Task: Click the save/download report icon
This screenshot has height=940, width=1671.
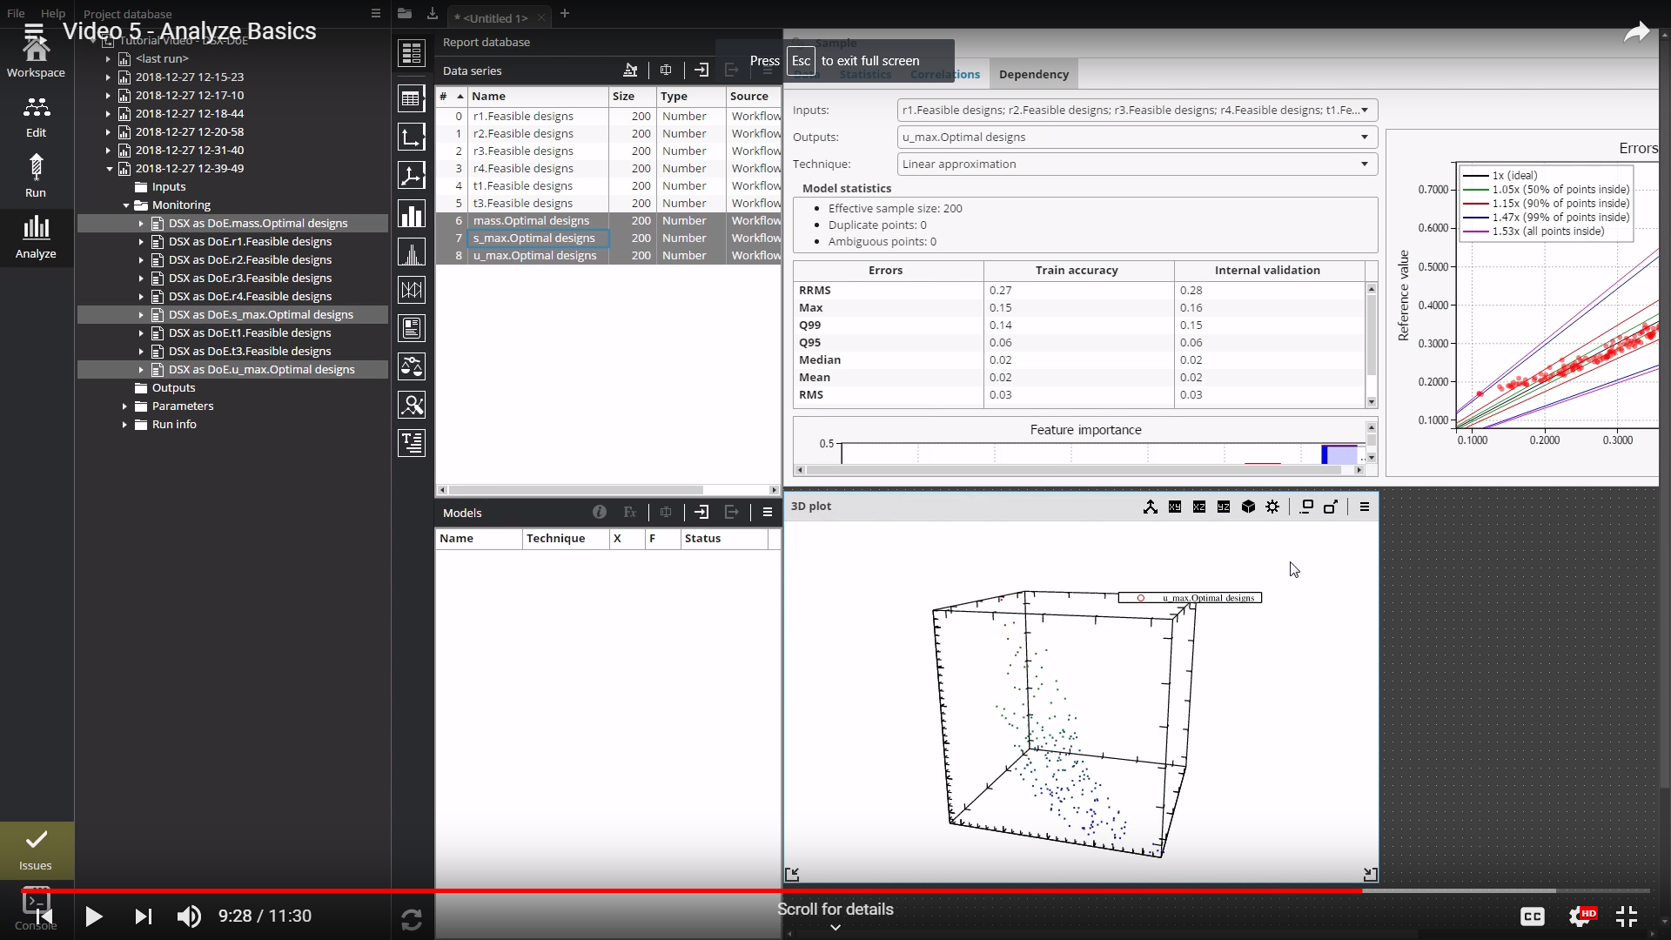Action: point(433,13)
